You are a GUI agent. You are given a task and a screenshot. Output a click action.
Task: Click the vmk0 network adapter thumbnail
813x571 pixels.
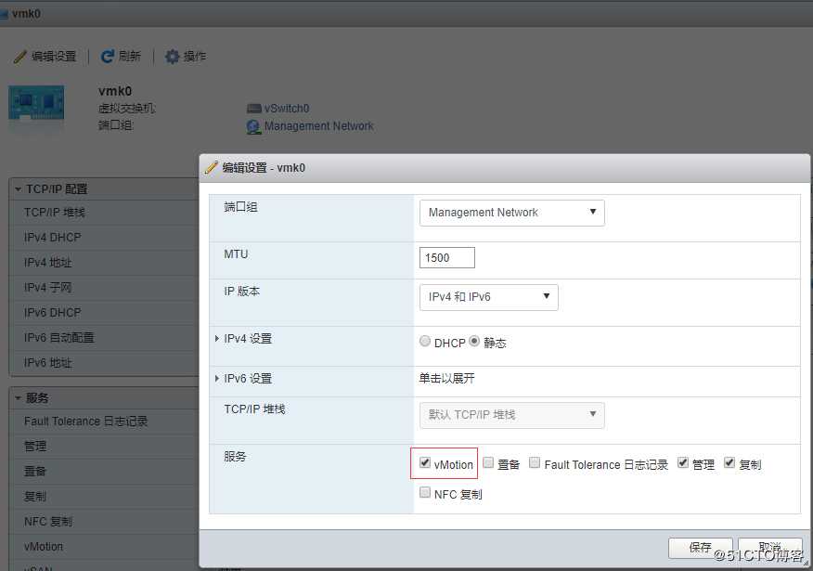tap(36, 103)
